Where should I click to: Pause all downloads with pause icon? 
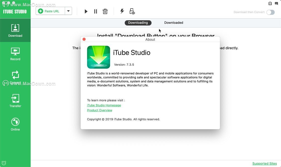(96, 11)
